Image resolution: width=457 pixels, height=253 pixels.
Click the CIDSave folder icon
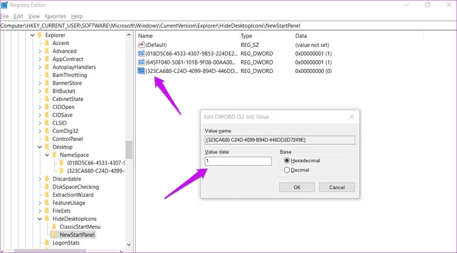[x=47, y=115]
